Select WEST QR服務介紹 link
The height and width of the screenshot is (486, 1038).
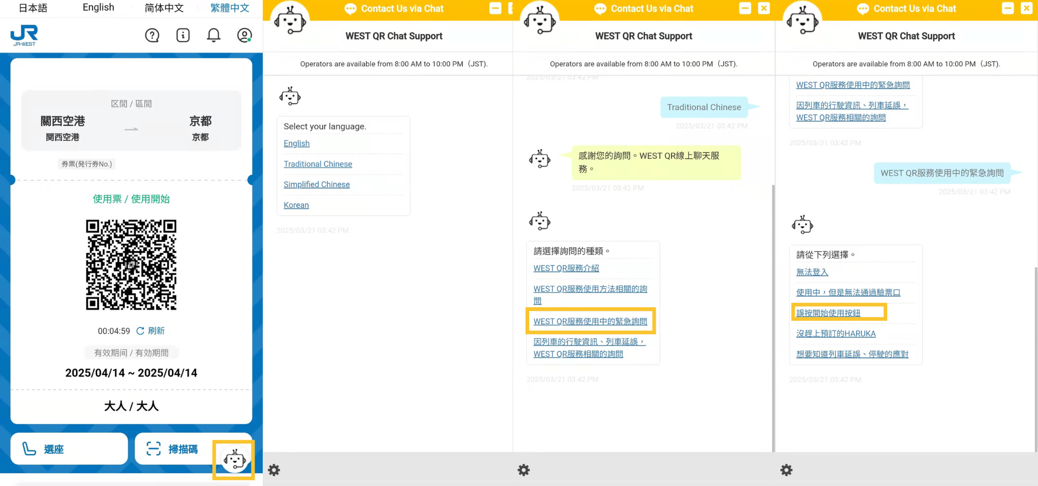click(x=566, y=268)
